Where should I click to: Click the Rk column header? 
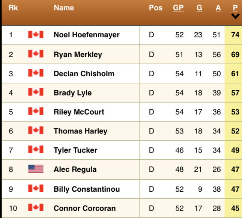tap(13, 8)
